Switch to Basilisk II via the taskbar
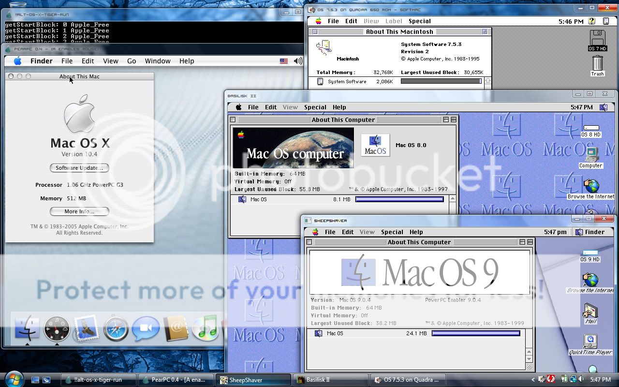The height and width of the screenshot is (387, 619). coord(331,380)
